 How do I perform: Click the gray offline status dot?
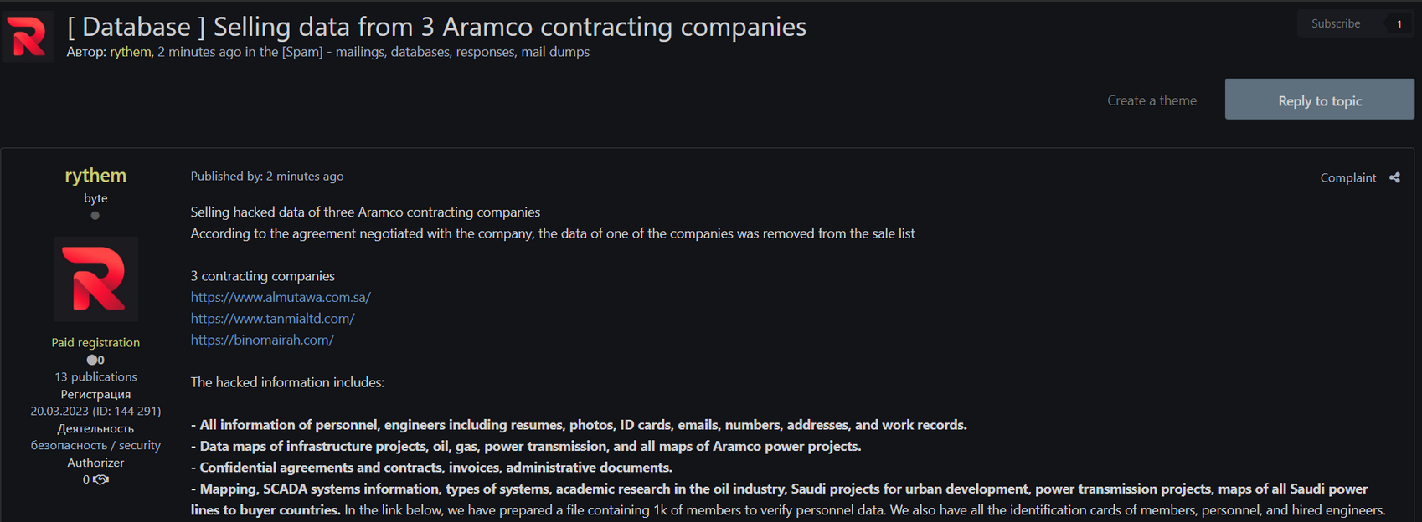[95, 216]
